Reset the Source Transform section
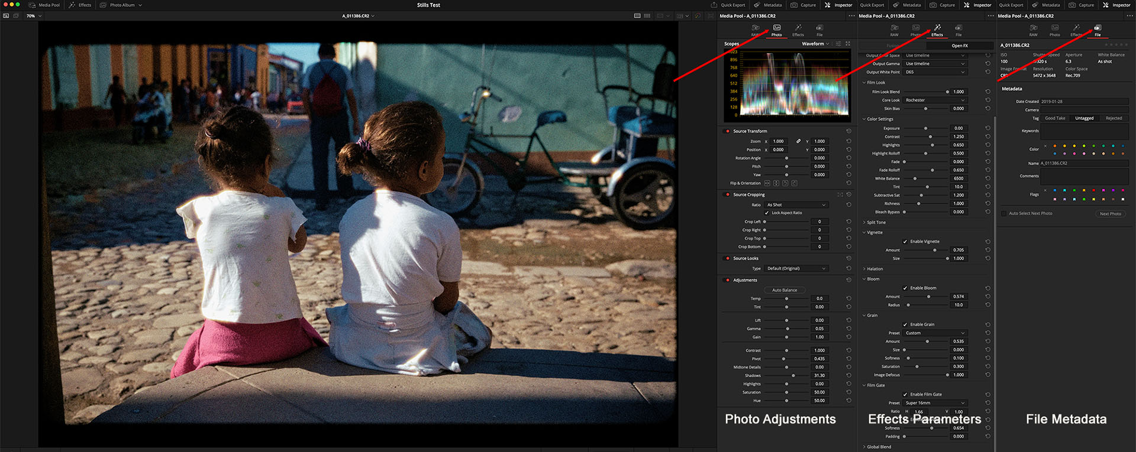 point(848,131)
